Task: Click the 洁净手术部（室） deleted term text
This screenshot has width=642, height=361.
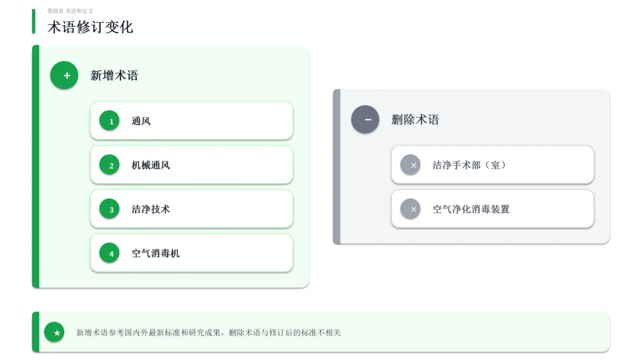Action: coord(470,165)
